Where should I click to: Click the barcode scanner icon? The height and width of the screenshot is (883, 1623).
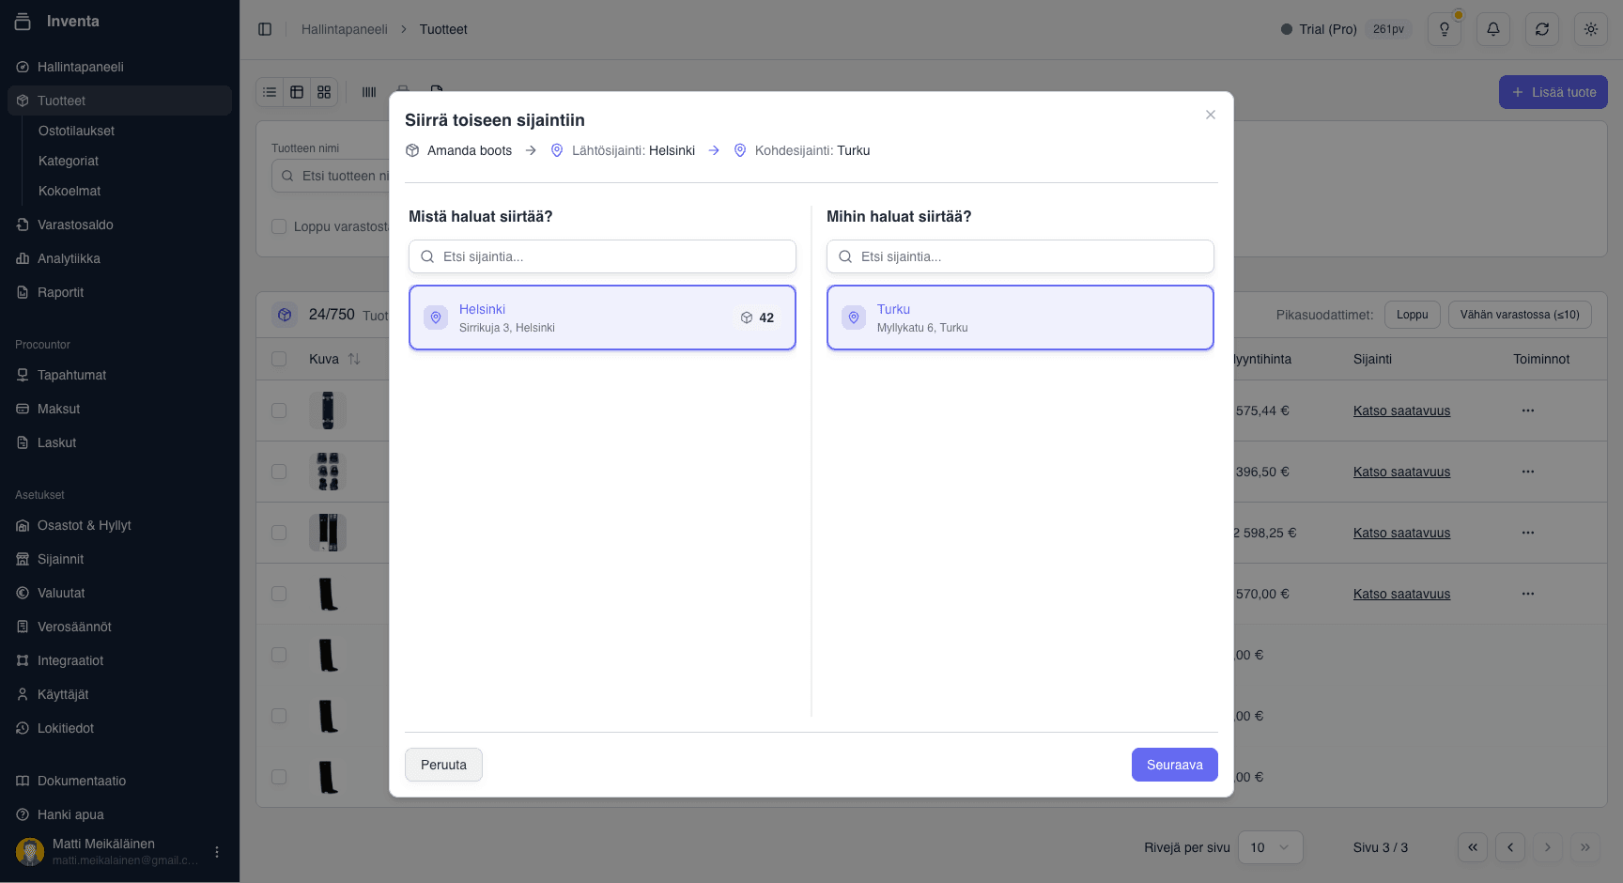(x=369, y=92)
